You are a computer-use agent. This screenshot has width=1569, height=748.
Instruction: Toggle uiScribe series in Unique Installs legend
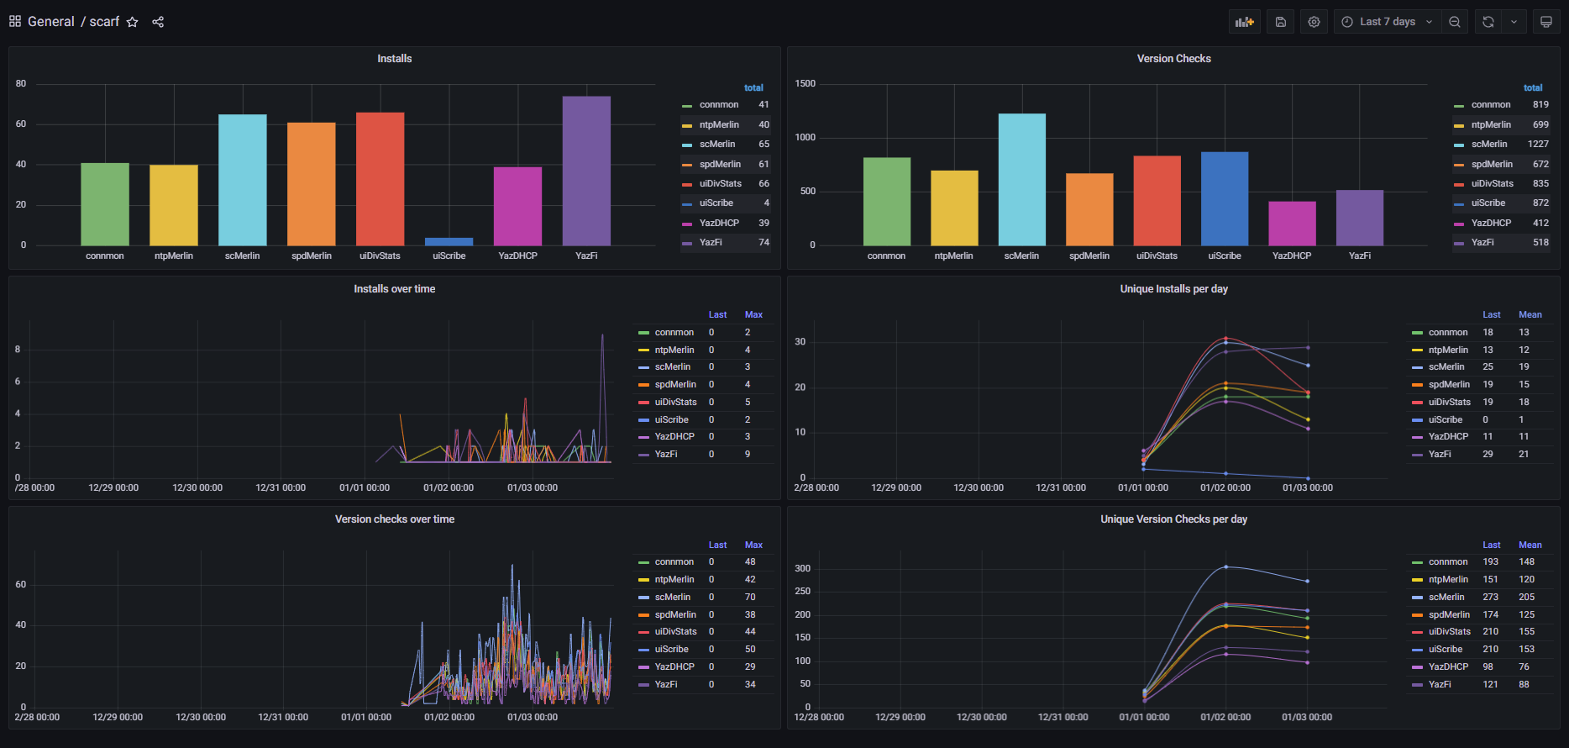pyautogui.click(x=1445, y=419)
